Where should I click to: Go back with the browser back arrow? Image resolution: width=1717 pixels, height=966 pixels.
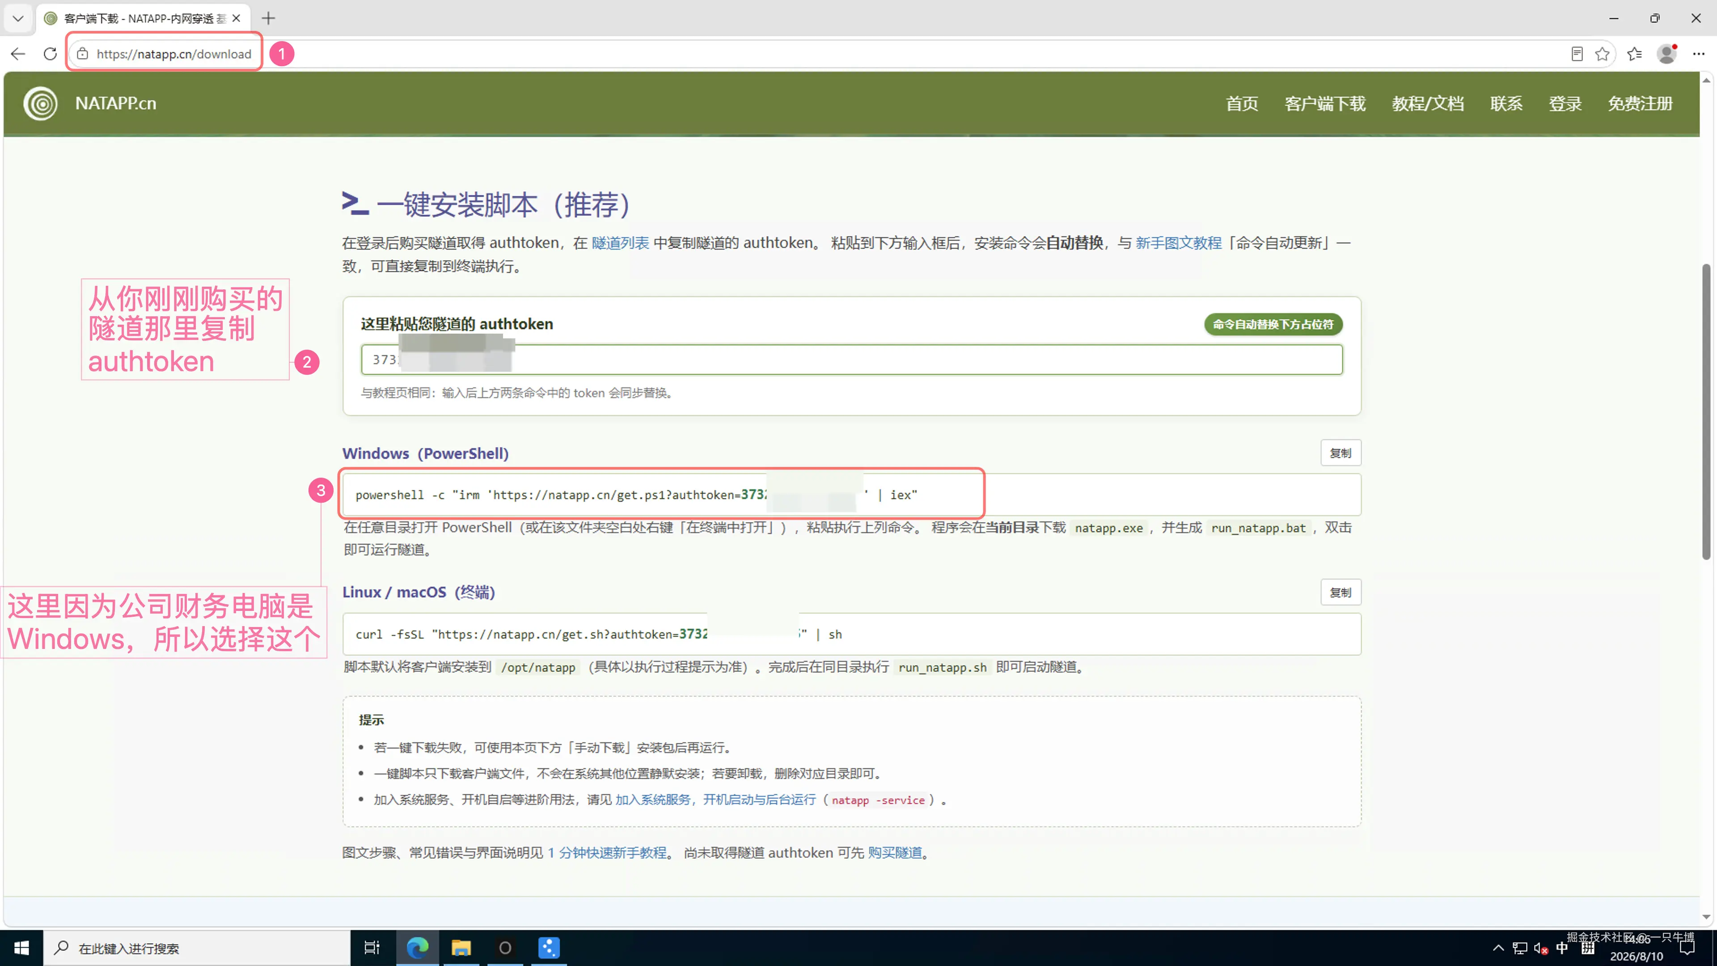(x=18, y=54)
